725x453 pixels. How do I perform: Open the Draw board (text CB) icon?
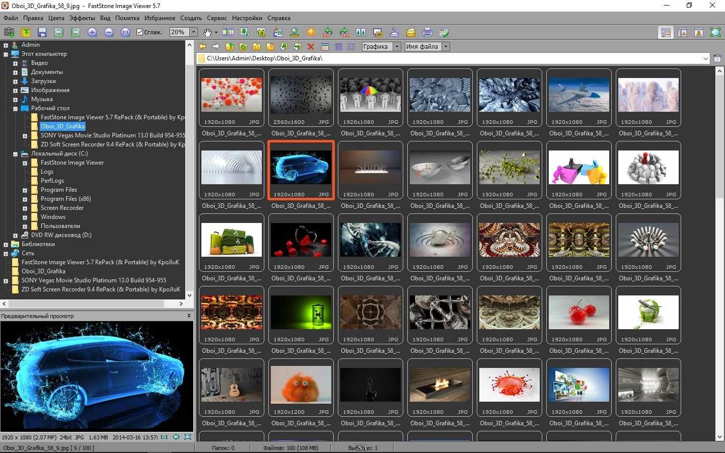tap(278, 32)
